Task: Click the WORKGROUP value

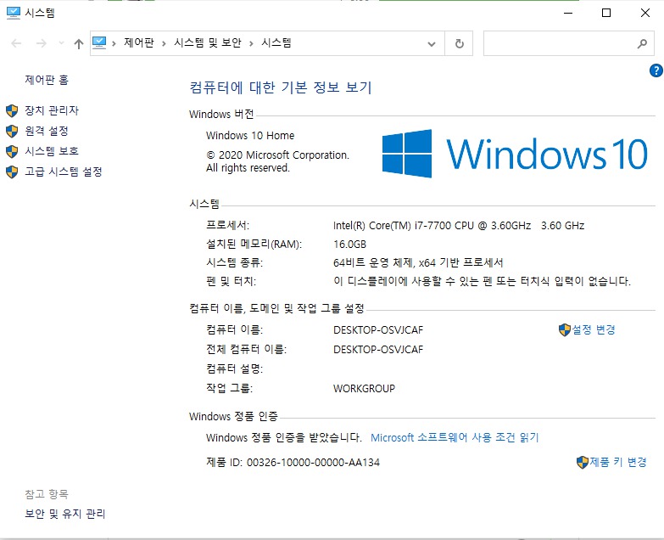Action: click(364, 388)
